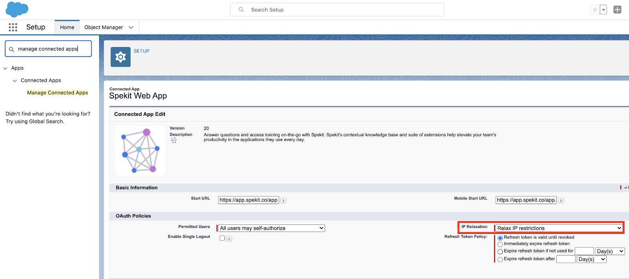
Task: Click the Version value 20
Action: click(206, 128)
